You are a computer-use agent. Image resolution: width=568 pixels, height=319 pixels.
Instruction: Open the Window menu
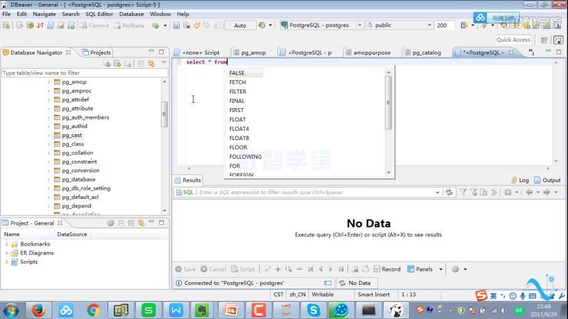pos(160,14)
